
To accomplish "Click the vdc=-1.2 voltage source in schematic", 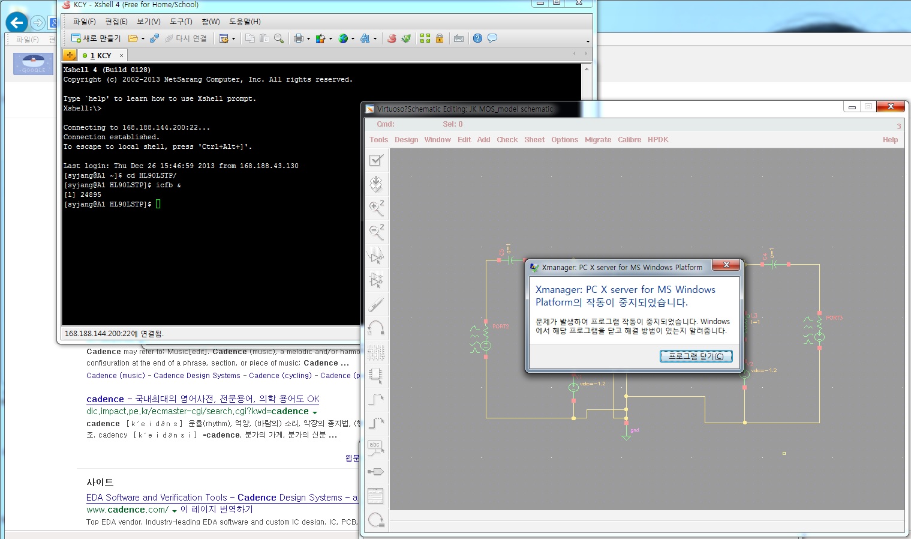I will pyautogui.click(x=573, y=387).
